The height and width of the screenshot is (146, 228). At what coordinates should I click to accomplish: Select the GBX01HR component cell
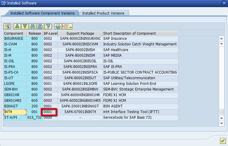click(x=15, y=95)
